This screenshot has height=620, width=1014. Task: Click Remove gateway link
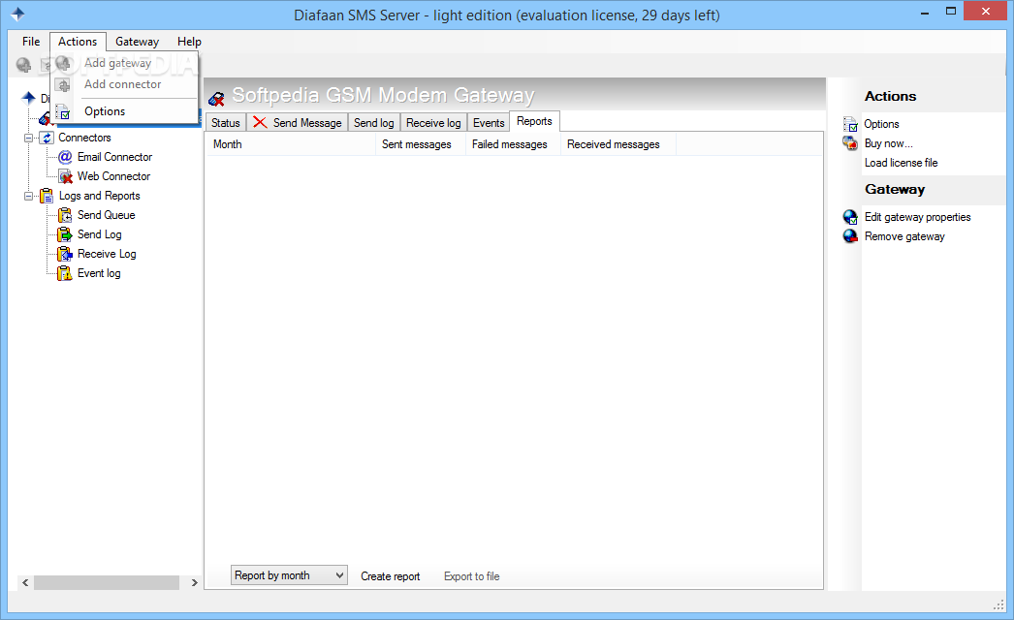[x=904, y=236]
